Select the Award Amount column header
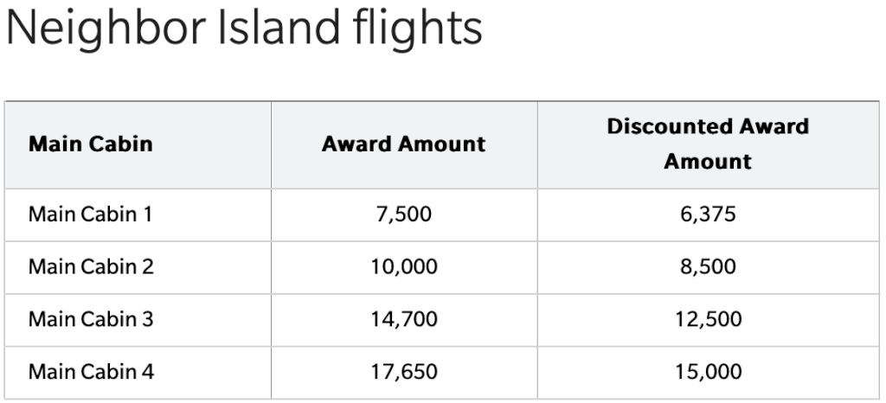886x403 pixels. click(x=403, y=144)
